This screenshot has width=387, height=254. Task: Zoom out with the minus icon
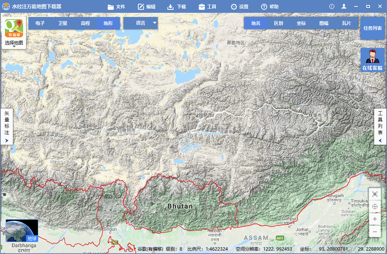(375, 232)
